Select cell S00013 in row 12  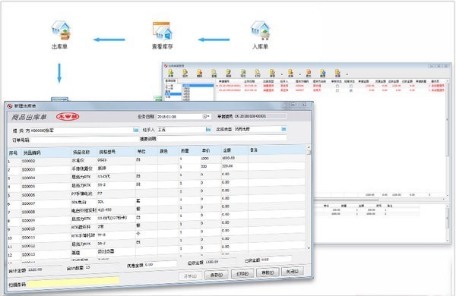(x=46, y=254)
